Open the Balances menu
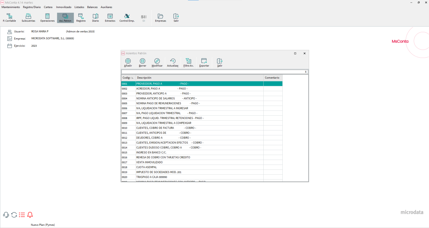This screenshot has width=429, height=228. tap(92, 7)
